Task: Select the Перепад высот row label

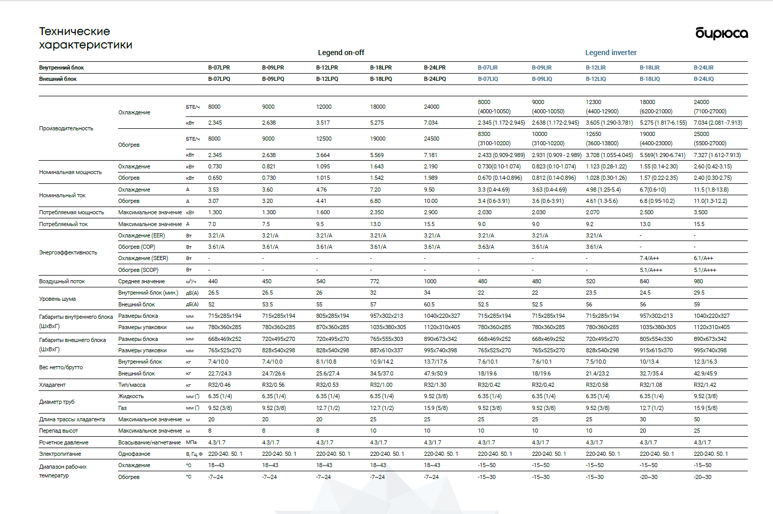Action: pyautogui.click(x=59, y=431)
